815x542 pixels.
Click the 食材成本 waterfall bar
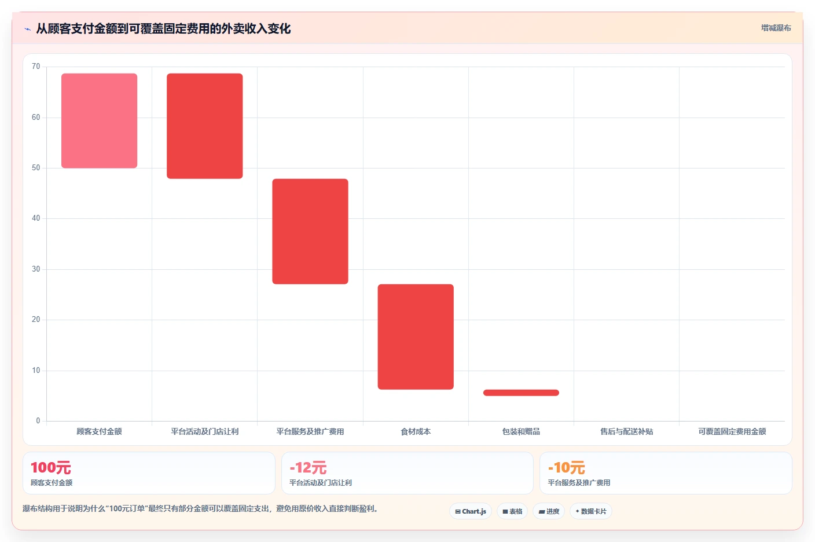pos(416,337)
